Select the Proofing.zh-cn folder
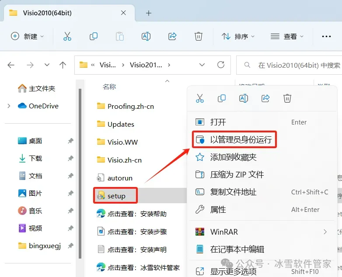 pyautogui.click(x=126, y=106)
